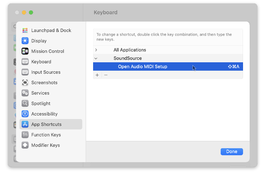The height and width of the screenshot is (174, 265).
Task: Select Keyboard label in sidebar list
Action: (41, 62)
